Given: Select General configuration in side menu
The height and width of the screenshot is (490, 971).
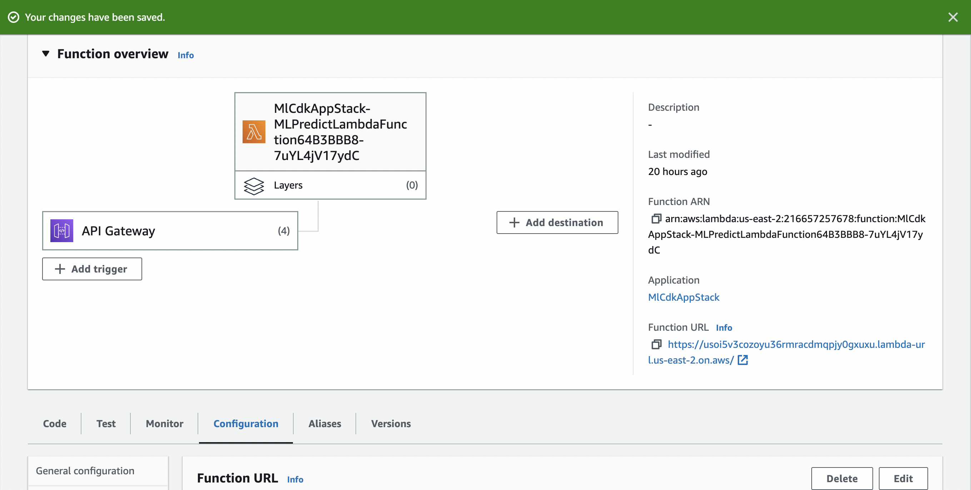Looking at the screenshot, I should [x=85, y=471].
